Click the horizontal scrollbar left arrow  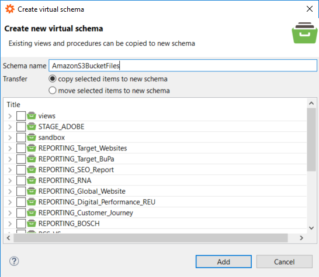pyautogui.click(x=9, y=238)
